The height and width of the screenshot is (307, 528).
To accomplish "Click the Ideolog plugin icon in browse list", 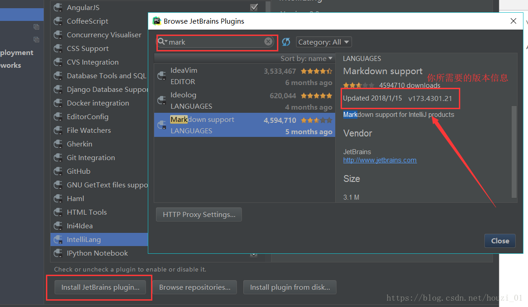I will click(161, 101).
